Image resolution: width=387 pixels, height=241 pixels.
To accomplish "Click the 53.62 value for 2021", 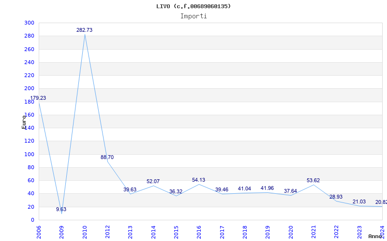I will (x=313, y=180).
